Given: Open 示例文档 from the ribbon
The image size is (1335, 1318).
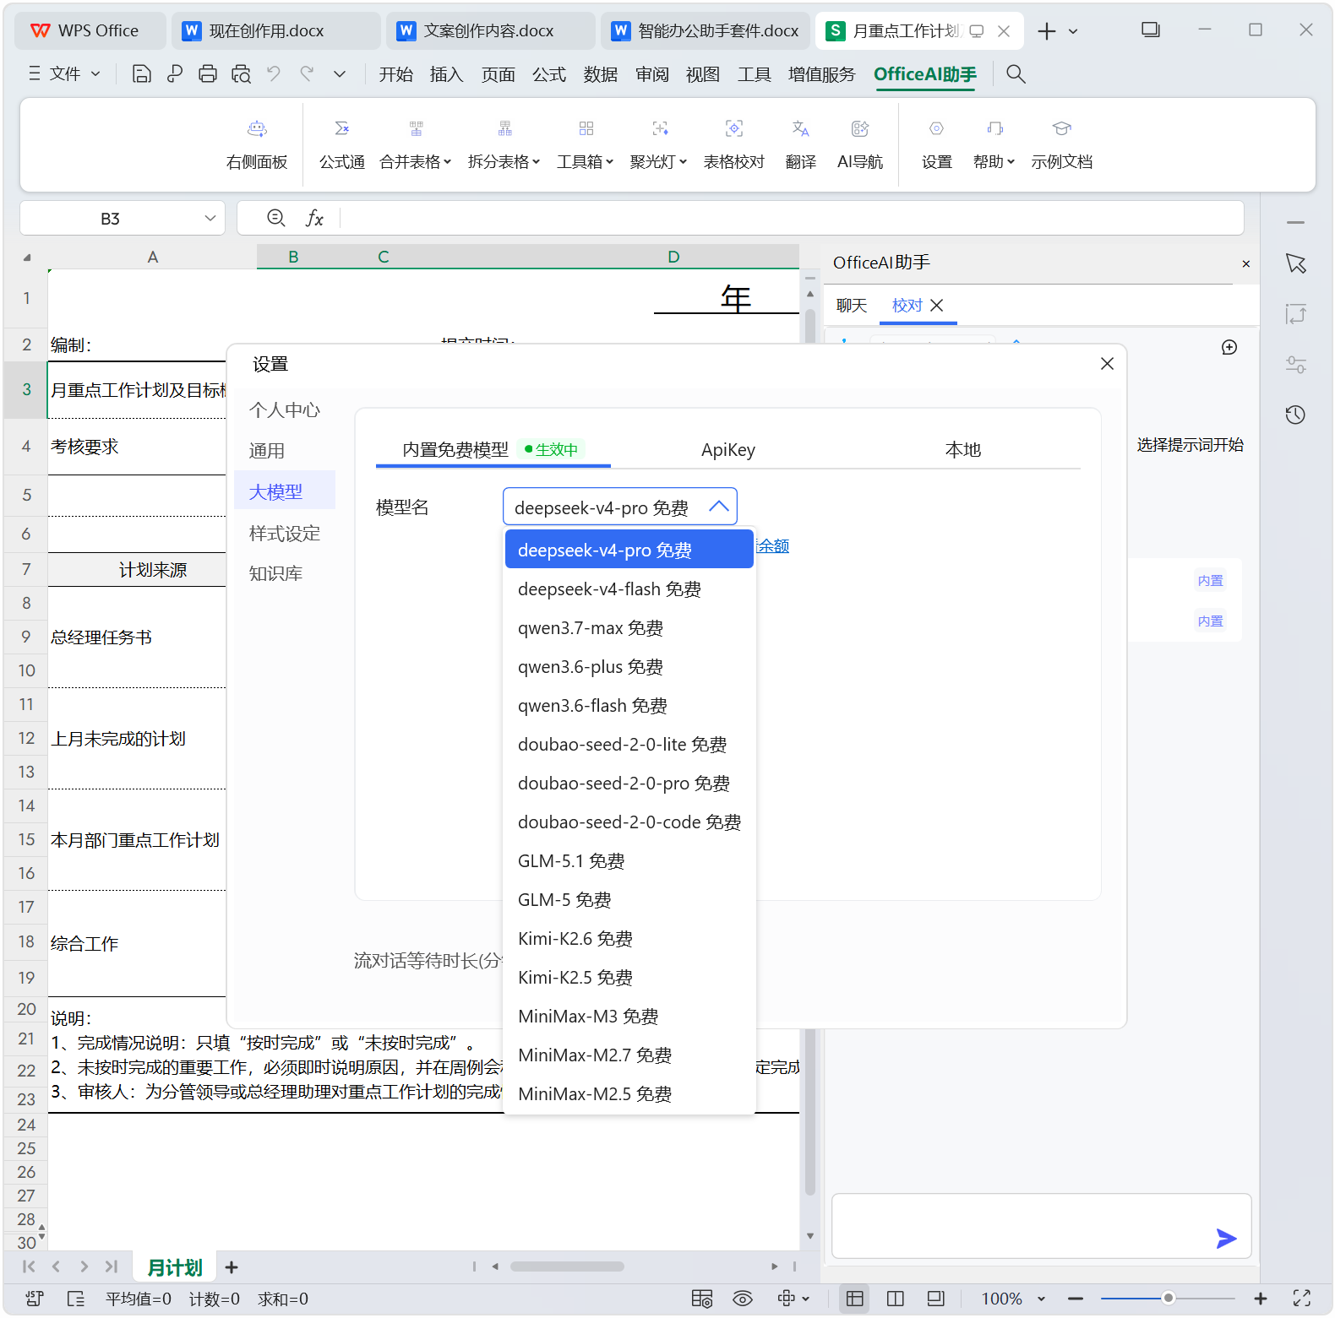Looking at the screenshot, I should (x=1062, y=144).
